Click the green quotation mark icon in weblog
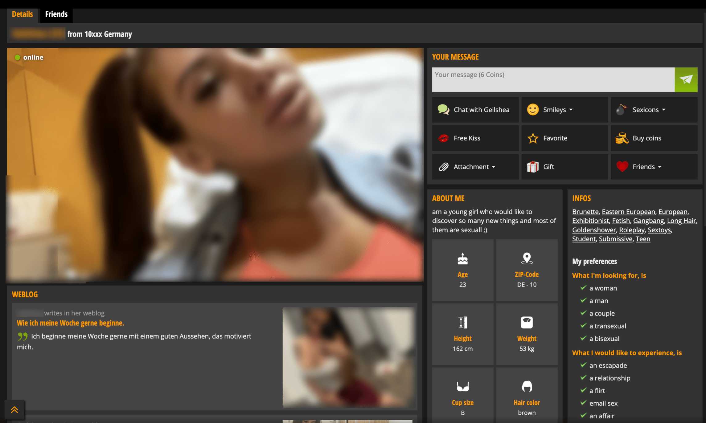The height and width of the screenshot is (423, 706). pyautogui.click(x=23, y=336)
